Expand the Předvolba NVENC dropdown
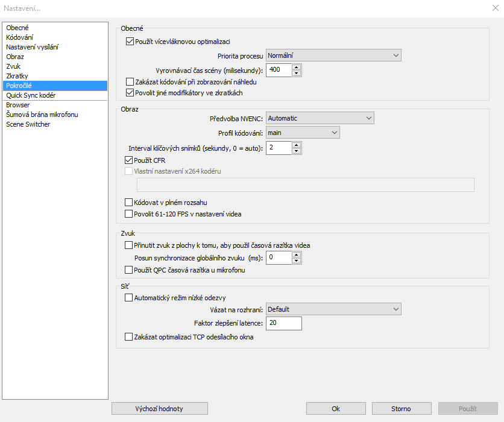The height and width of the screenshot is (422, 504). pos(320,118)
